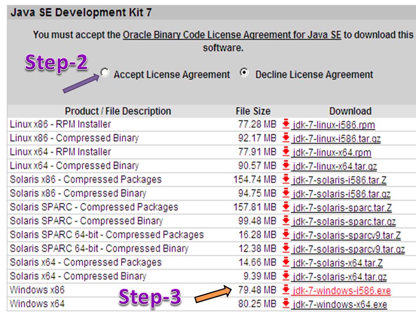Click the 80.25 MB file size cell

(x=257, y=303)
